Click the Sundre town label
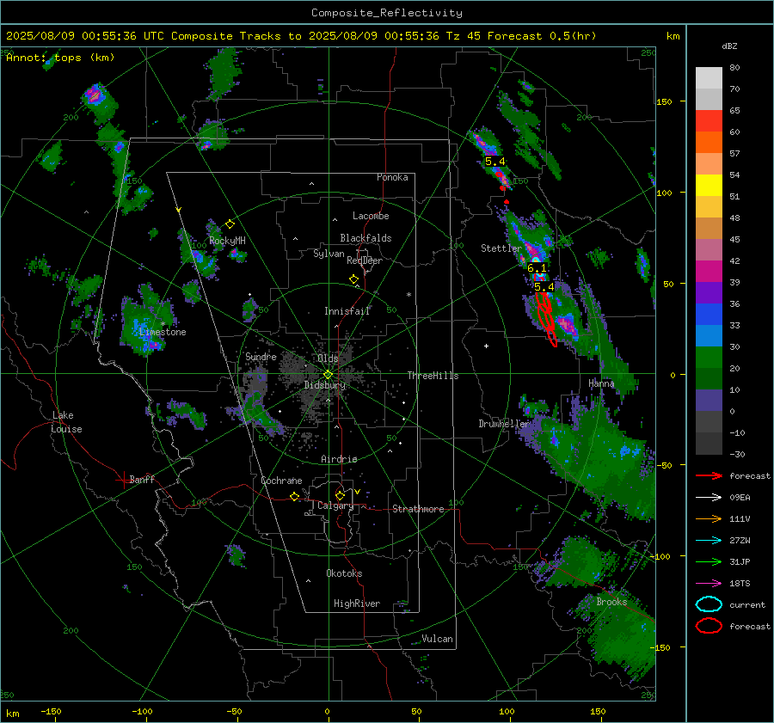 (261, 356)
